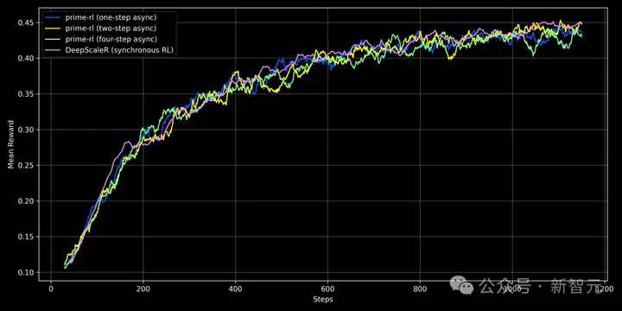Click the blue line swatch for one-step async

[x=53, y=17]
